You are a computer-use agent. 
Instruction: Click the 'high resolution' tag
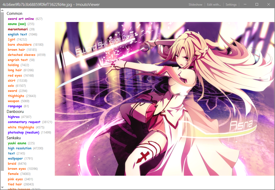[20, 148]
